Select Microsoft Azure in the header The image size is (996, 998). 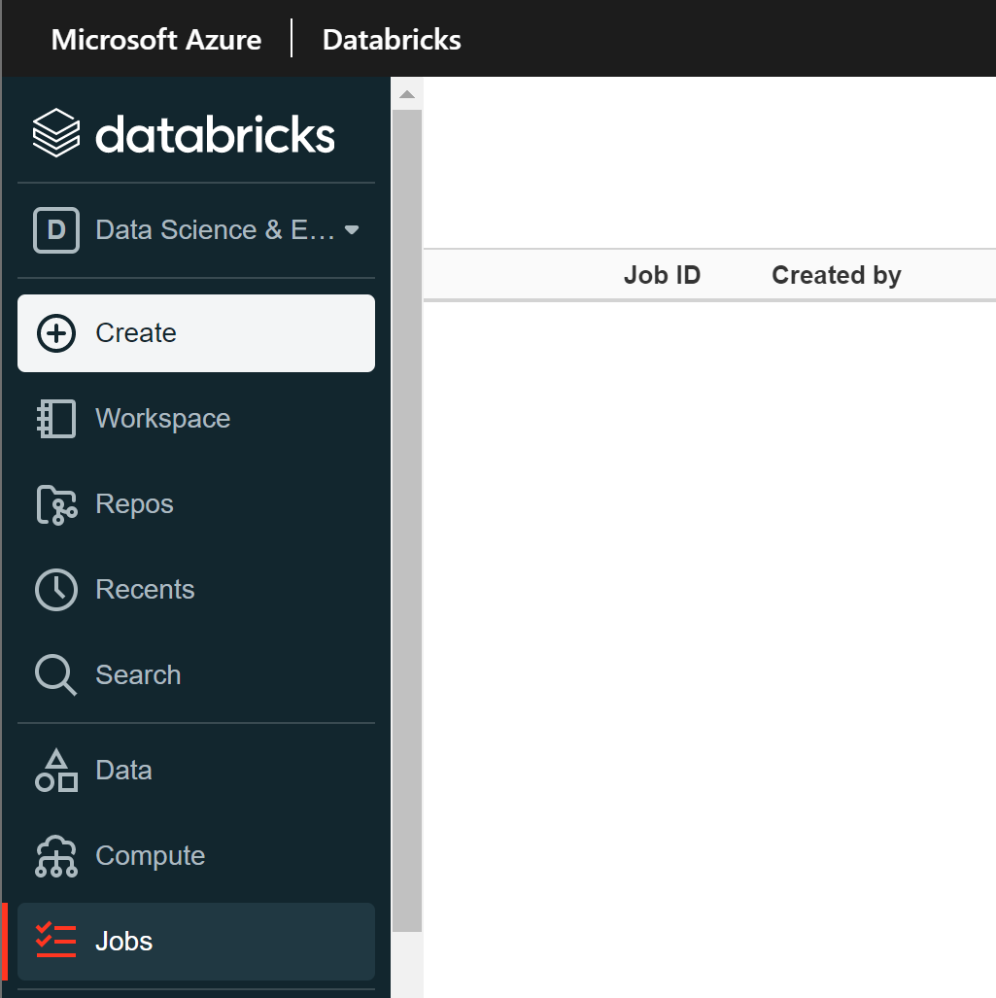[156, 39]
